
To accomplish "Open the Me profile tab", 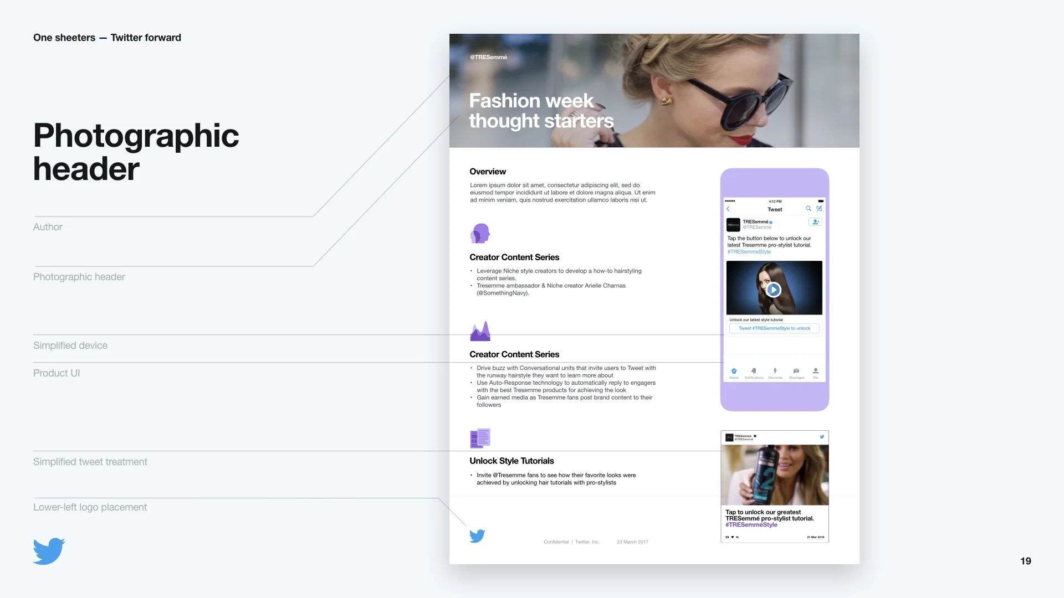I will 816,372.
